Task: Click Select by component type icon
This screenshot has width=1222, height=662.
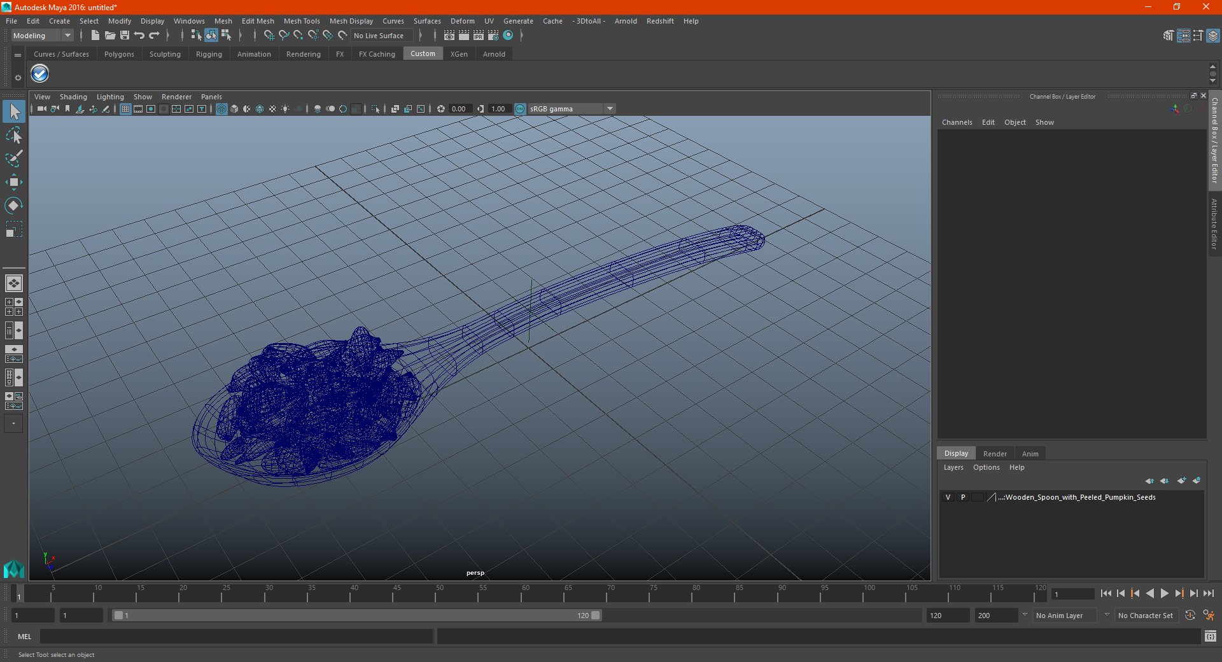Action: point(226,36)
